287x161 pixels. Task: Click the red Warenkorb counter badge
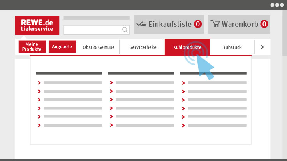click(x=264, y=24)
